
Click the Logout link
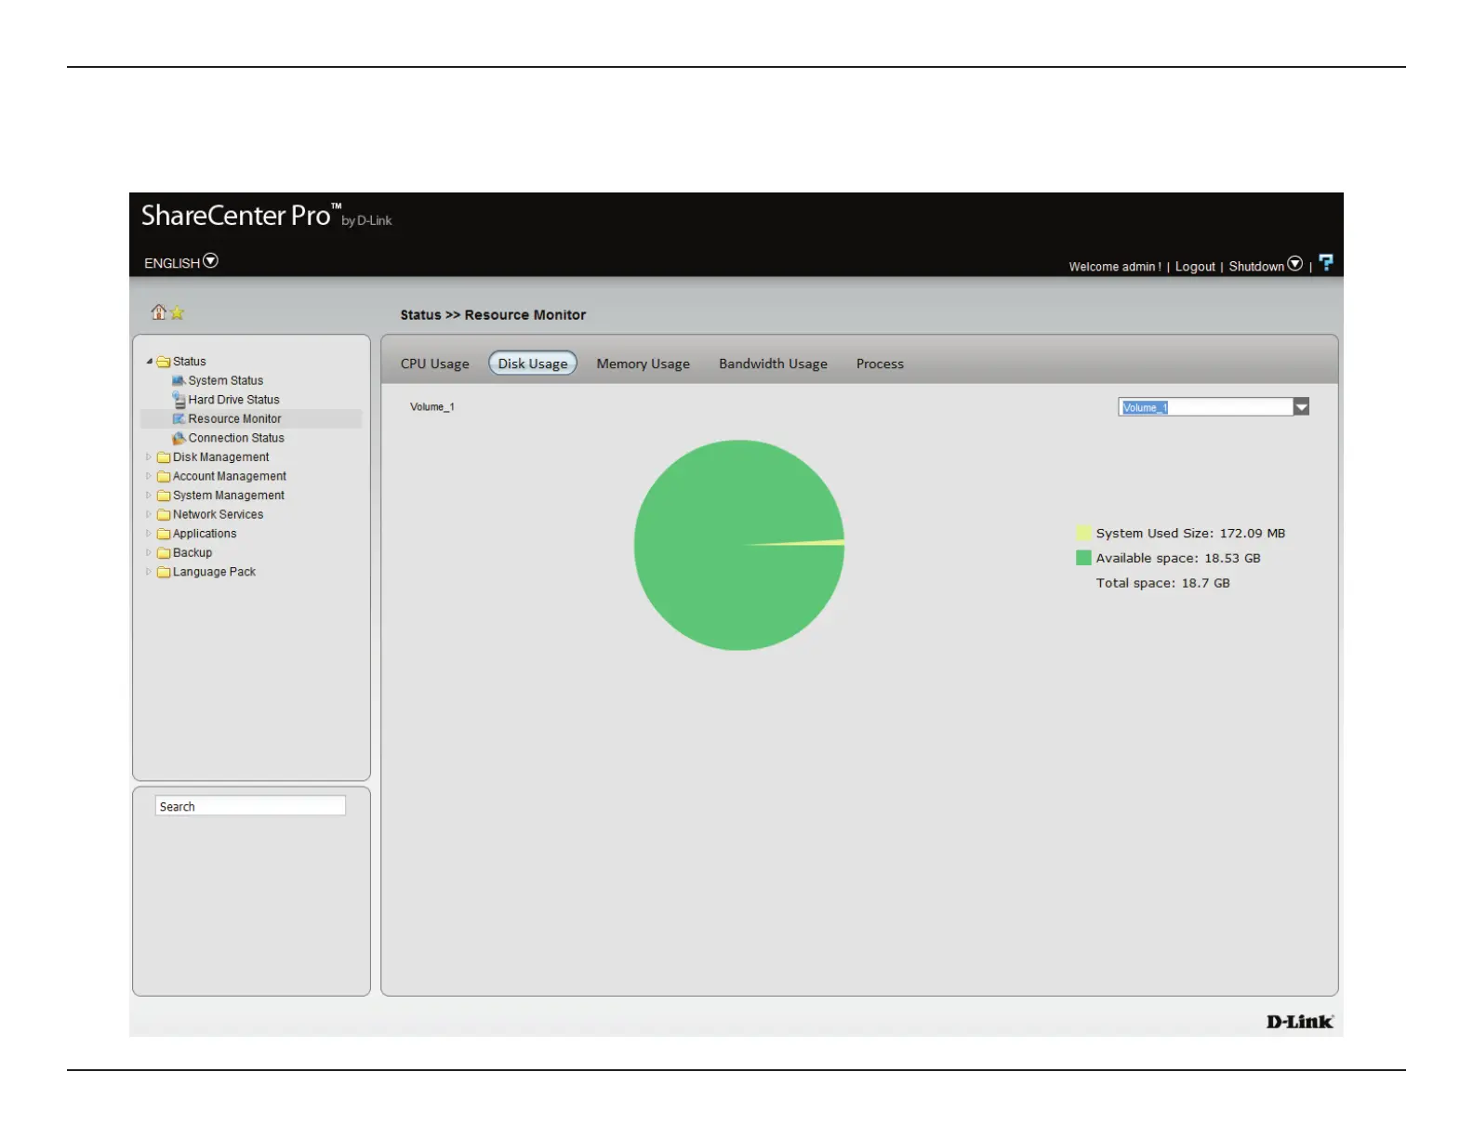click(1195, 267)
